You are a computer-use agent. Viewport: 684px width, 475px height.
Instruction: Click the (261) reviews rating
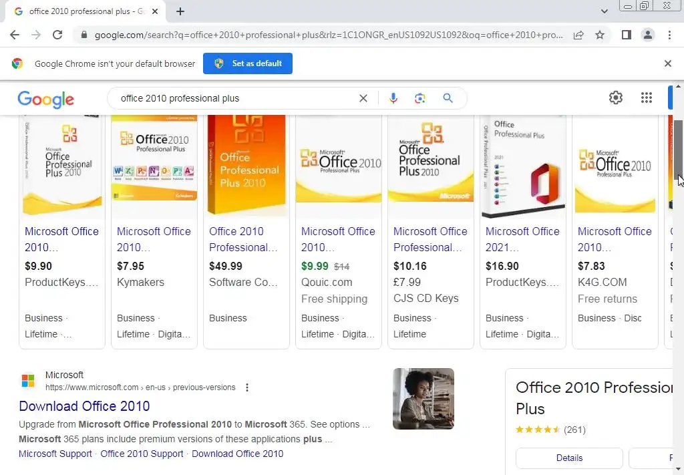(574, 430)
